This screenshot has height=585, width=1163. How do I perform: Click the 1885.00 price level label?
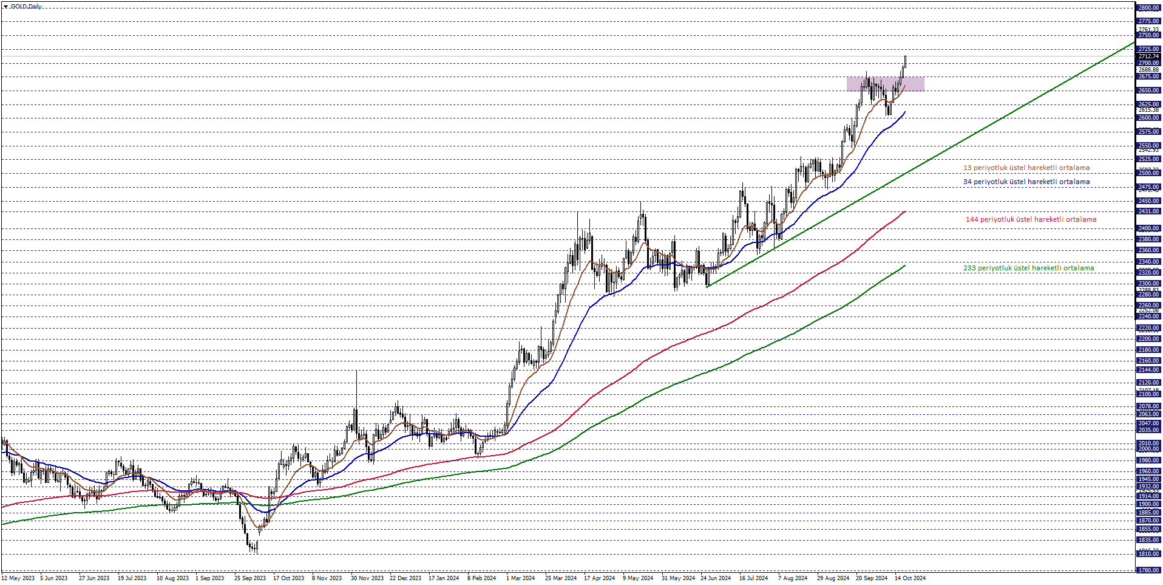click(1148, 513)
